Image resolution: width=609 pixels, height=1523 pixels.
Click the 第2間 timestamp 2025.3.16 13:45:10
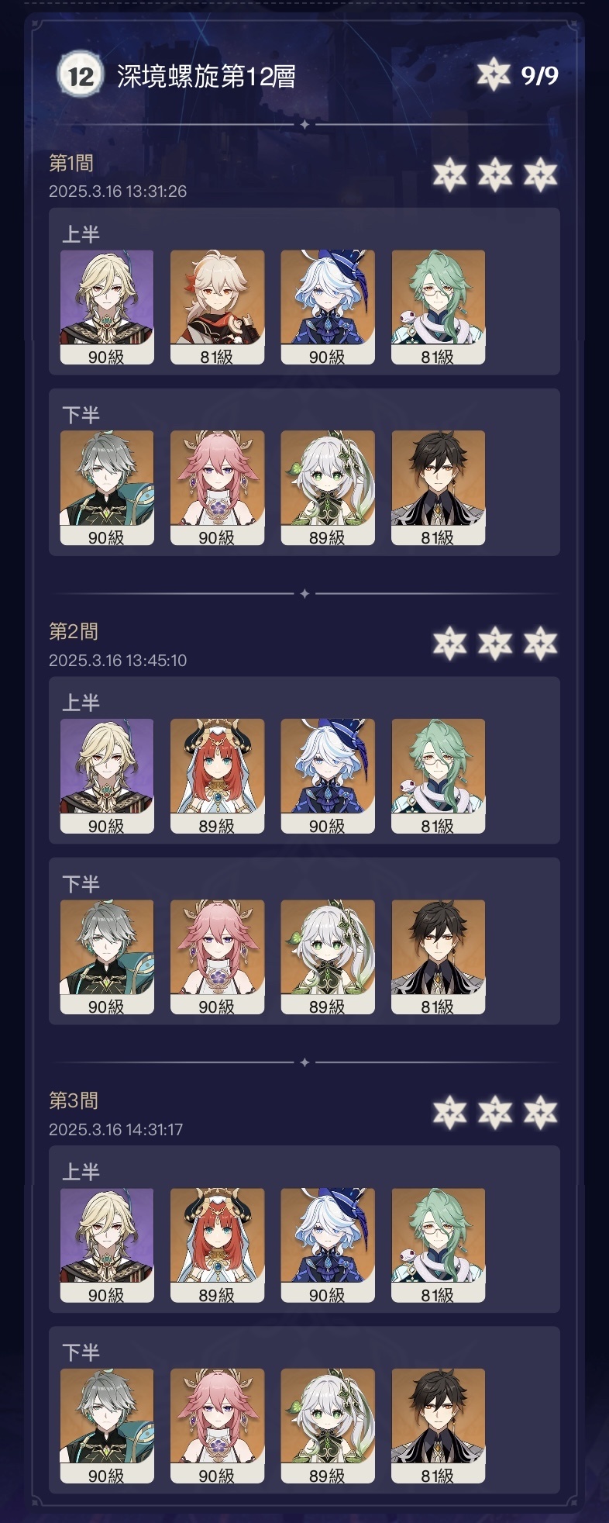(118, 661)
